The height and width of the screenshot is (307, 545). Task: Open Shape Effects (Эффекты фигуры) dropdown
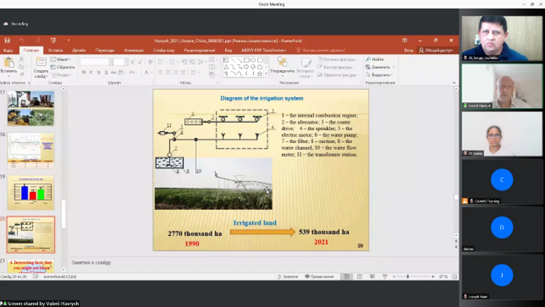click(x=338, y=75)
